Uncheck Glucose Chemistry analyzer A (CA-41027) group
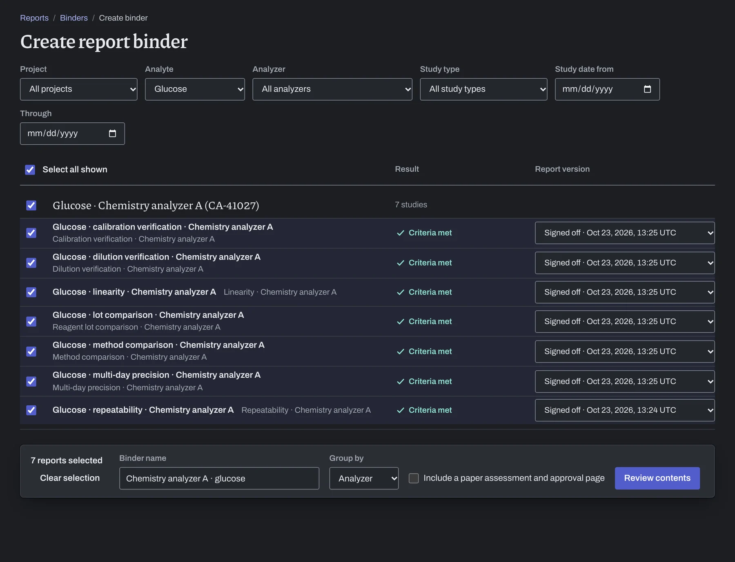The image size is (735, 562). (31, 205)
